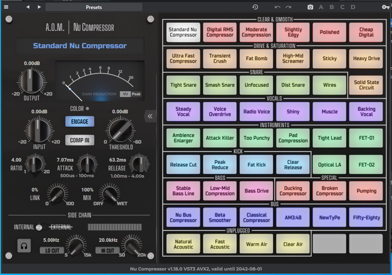Click the 4.00 ratio value

point(16,160)
